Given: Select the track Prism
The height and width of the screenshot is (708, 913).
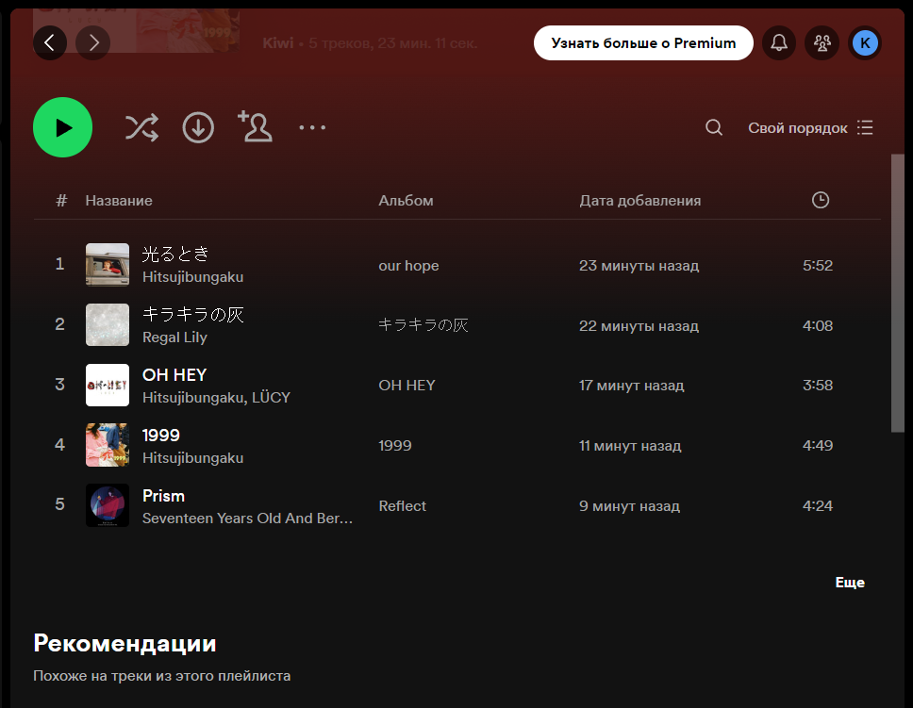Looking at the screenshot, I should pos(163,496).
